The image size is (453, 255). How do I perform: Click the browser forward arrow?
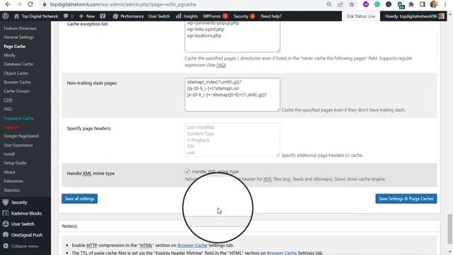click(x=19, y=4)
